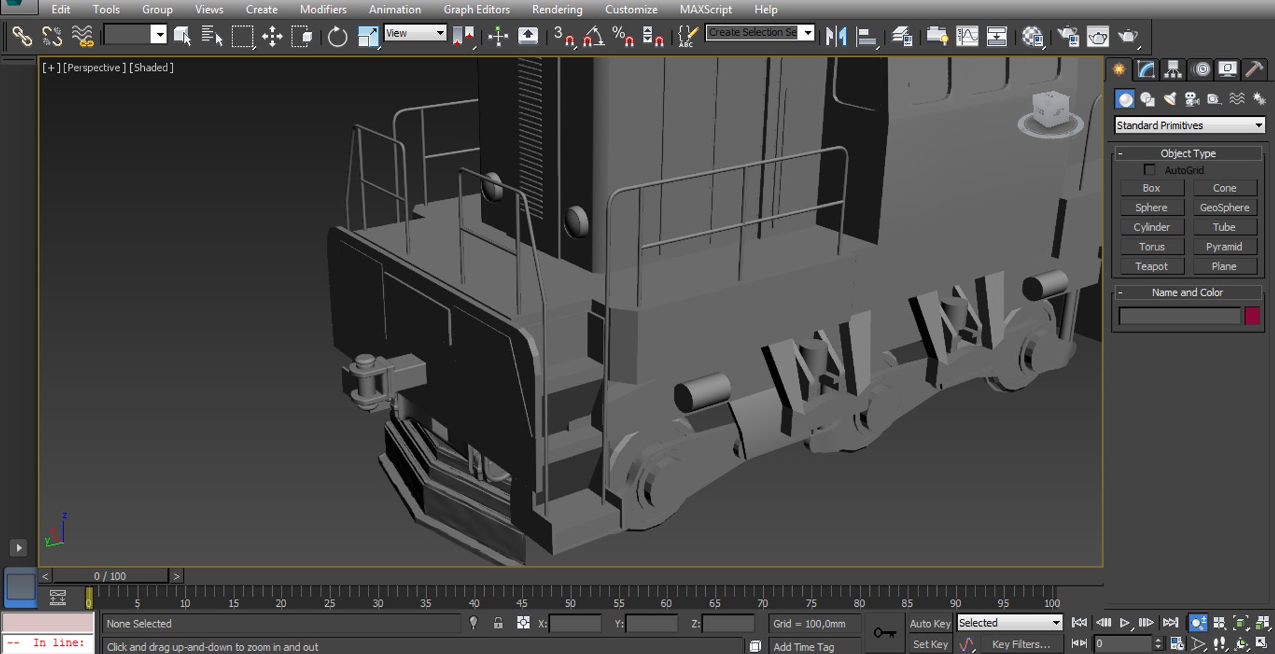Select the Move tool in toolbar
The width and height of the screenshot is (1275, 654).
[272, 36]
